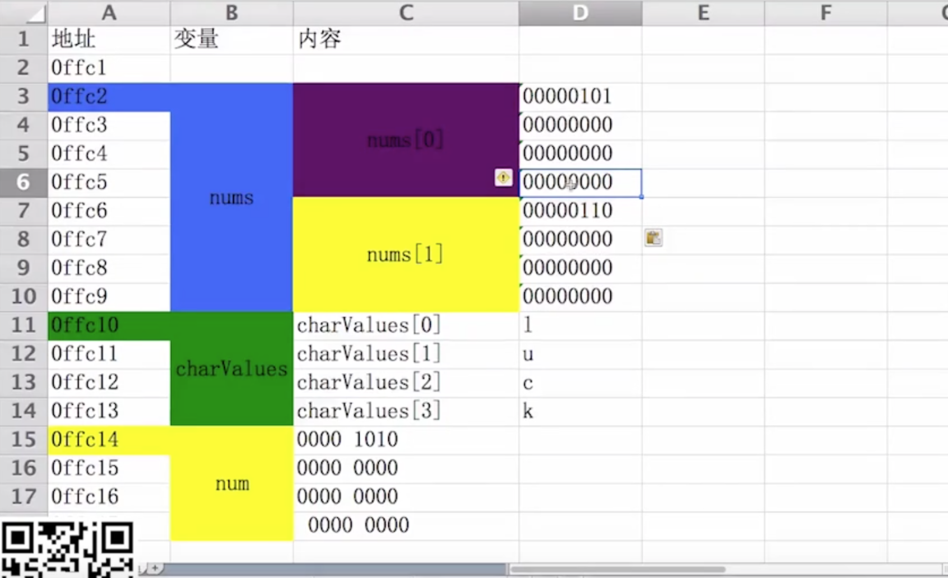Click cell with 变量 header
Viewport: 948px width, 578px height.
[x=231, y=39]
